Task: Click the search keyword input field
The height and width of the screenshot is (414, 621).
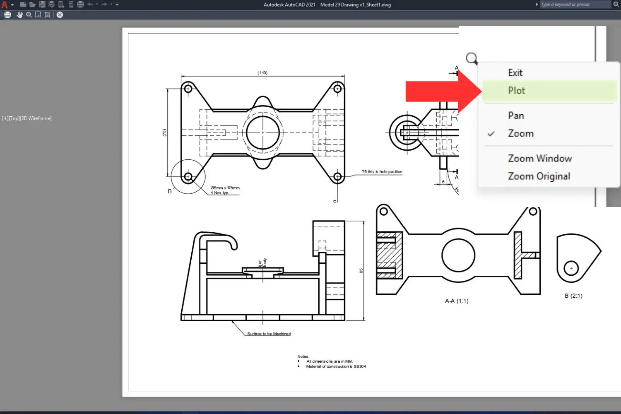Action: click(x=575, y=5)
